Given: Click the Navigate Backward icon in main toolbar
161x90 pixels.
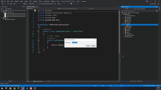Looking at the screenshot, I should (x=3, y=4).
